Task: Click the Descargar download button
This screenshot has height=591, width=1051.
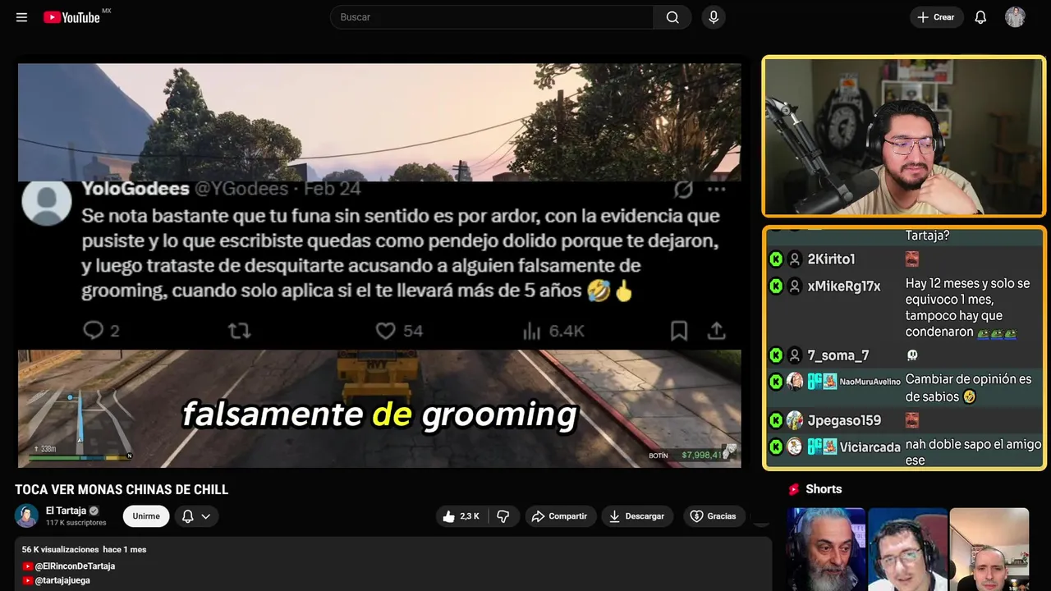Action: (x=637, y=516)
